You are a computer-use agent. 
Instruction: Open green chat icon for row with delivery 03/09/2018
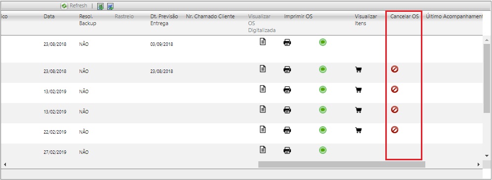323,42
